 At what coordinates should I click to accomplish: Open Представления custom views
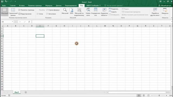click(x=25, y=14)
